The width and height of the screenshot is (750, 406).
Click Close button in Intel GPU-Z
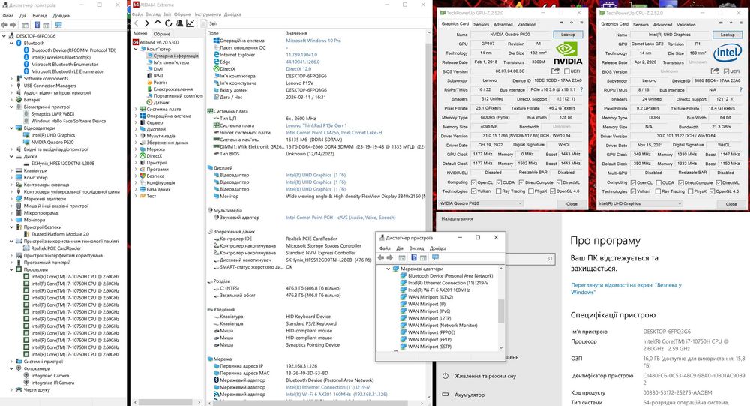[x=730, y=203]
